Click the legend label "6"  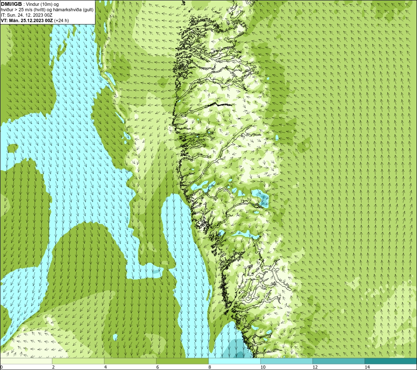[158, 367]
